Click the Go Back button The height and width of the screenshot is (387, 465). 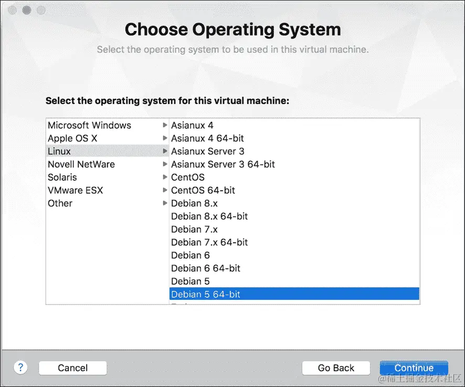[336, 368]
